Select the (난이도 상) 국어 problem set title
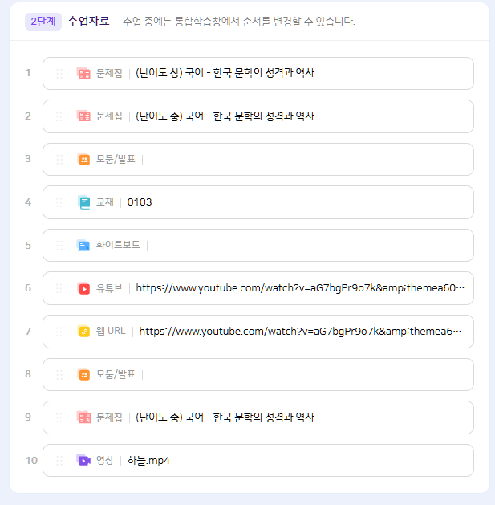495x505 pixels. pos(225,73)
